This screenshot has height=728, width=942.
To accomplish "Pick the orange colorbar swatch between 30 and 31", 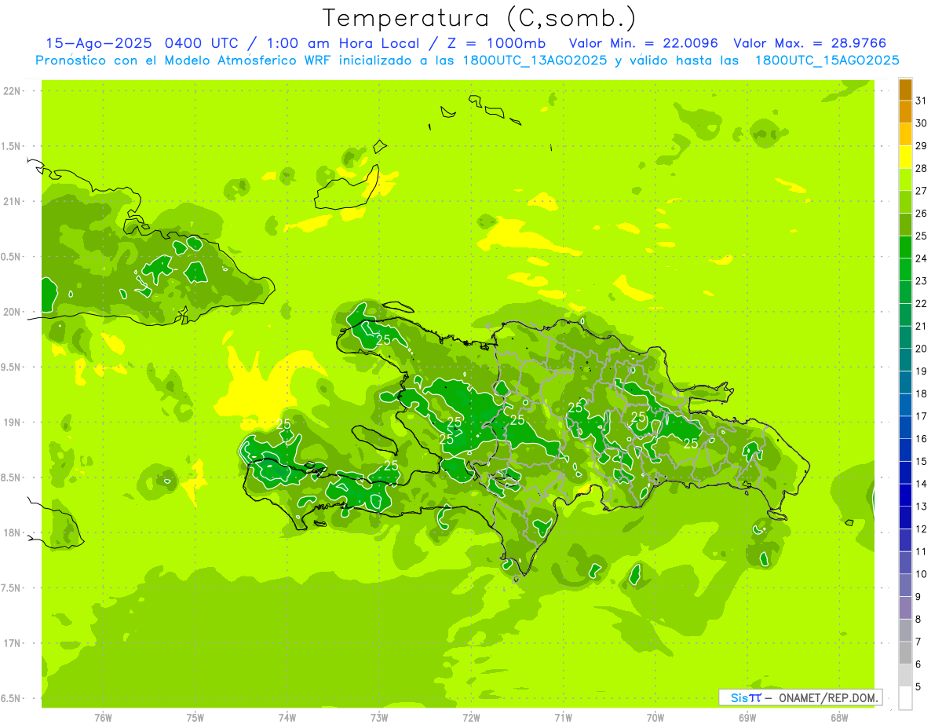I will click(x=905, y=112).
